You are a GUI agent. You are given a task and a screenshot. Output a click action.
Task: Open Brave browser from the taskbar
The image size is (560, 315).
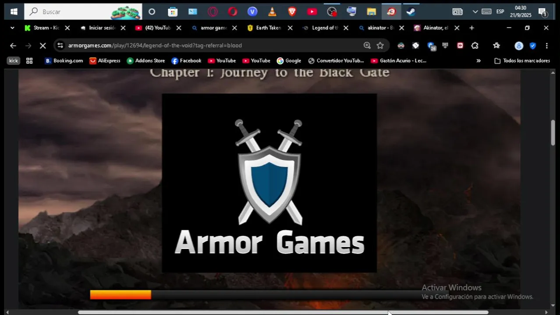(x=292, y=12)
